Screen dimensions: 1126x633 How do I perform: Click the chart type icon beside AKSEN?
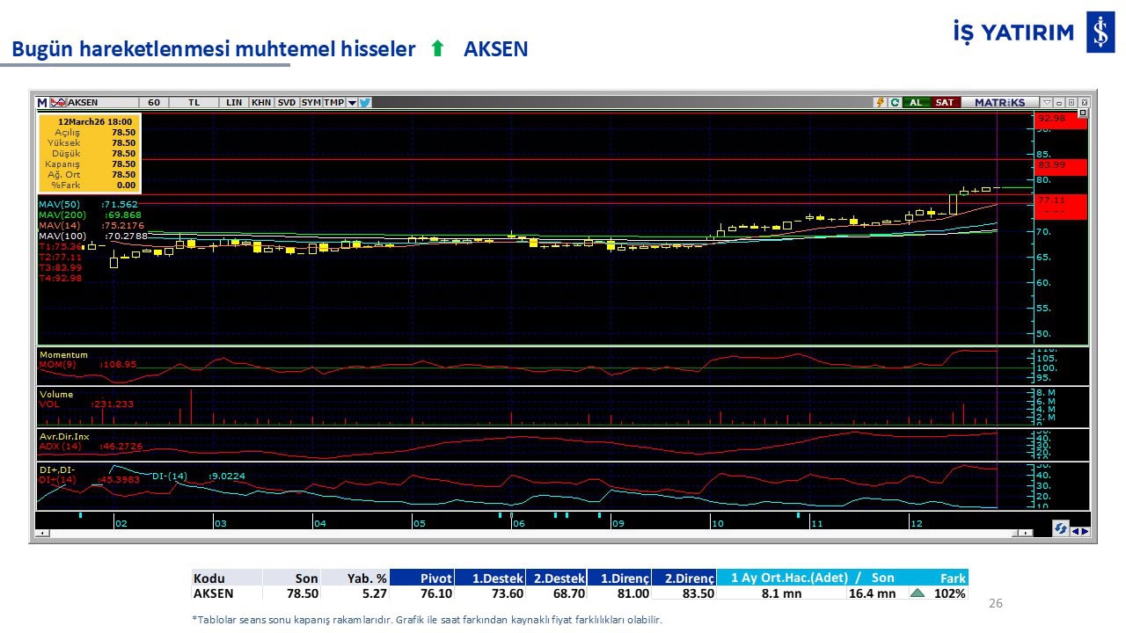click(58, 102)
